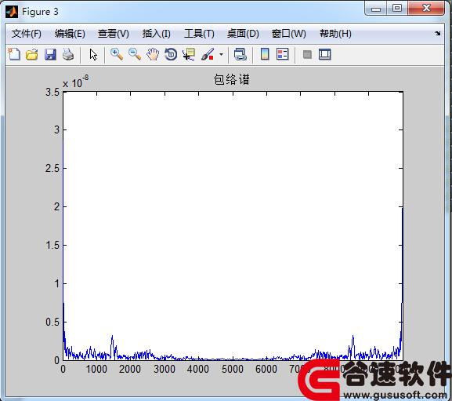The width and height of the screenshot is (452, 401).
Task: Open the 桌面(D) menu
Action: click(243, 34)
